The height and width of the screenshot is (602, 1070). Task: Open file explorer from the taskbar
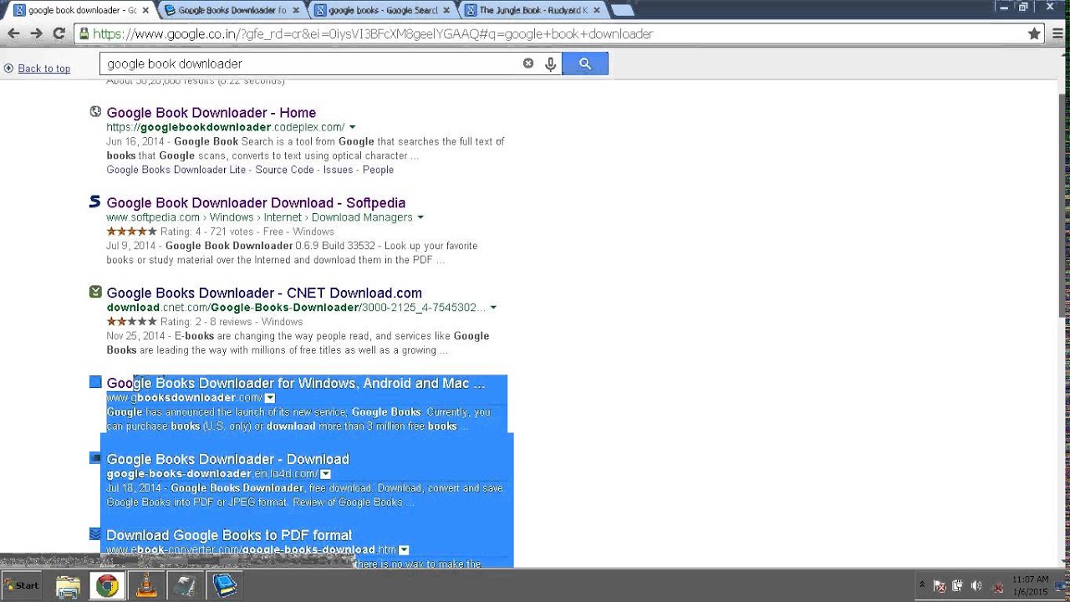(x=69, y=586)
